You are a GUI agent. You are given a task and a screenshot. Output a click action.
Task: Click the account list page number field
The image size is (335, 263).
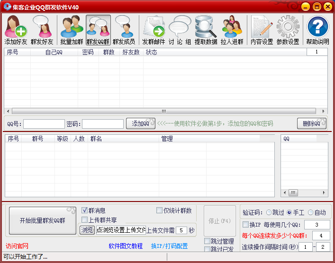point(317,52)
